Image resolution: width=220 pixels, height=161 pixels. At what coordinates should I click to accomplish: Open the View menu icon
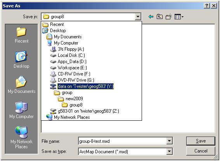click(x=179, y=17)
